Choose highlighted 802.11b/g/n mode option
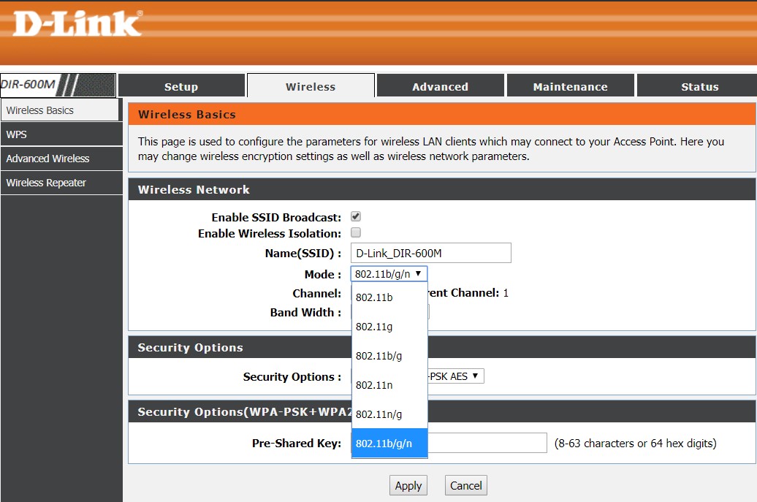 click(389, 443)
